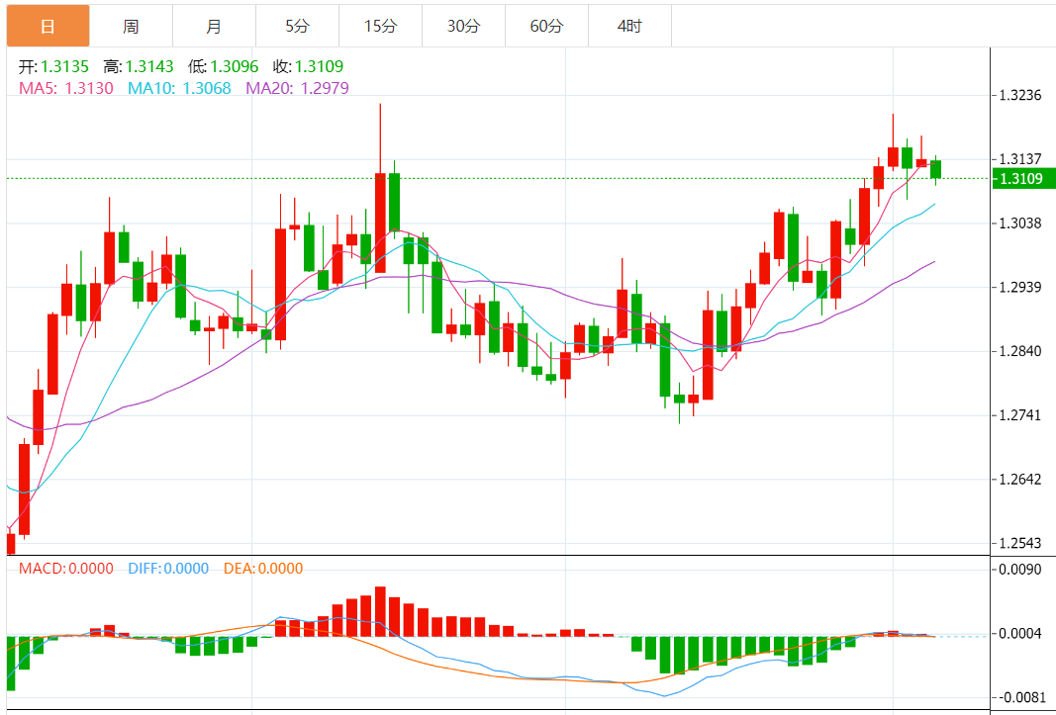This screenshot has width=1056, height=715.
Task: Click the MA5: 1.3130 label
Action: pyautogui.click(x=66, y=88)
